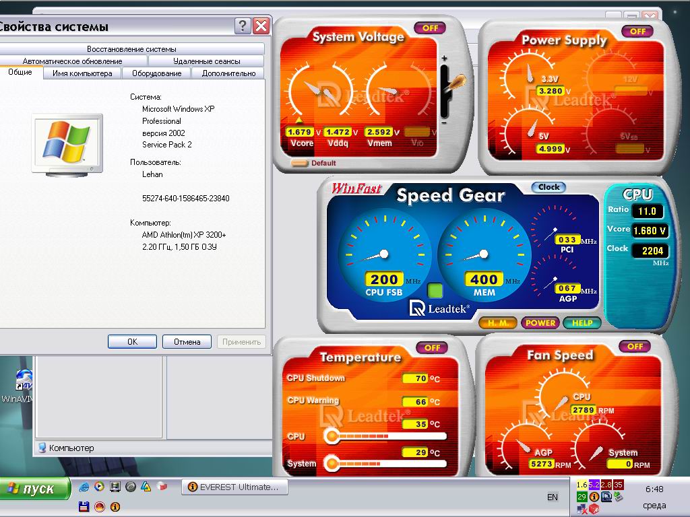Click the Vddq 1.472 voltage reading
This screenshot has height=517, width=690.
(338, 132)
